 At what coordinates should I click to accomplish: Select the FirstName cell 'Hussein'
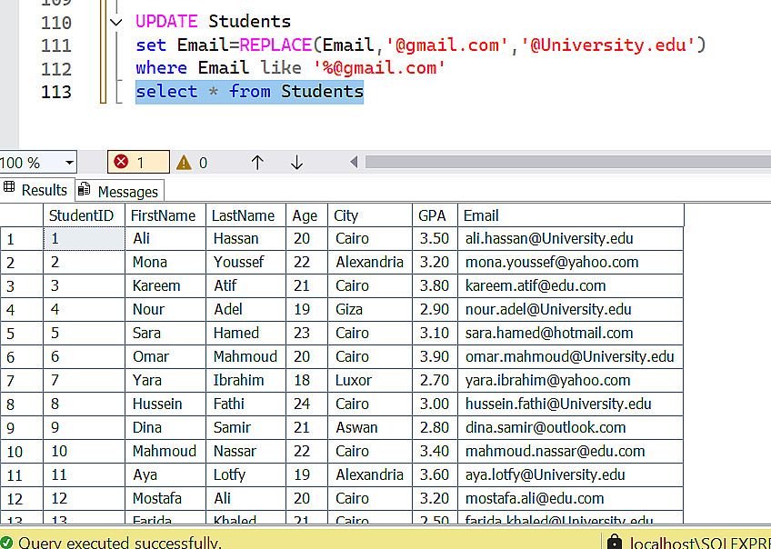[x=165, y=404]
